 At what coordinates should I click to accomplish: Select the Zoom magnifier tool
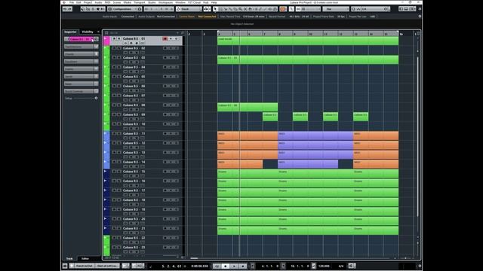(240, 9)
